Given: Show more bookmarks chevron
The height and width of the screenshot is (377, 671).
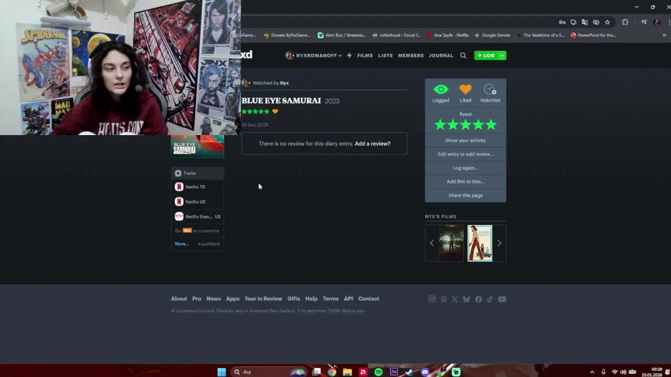Looking at the screenshot, I should click(665, 35).
